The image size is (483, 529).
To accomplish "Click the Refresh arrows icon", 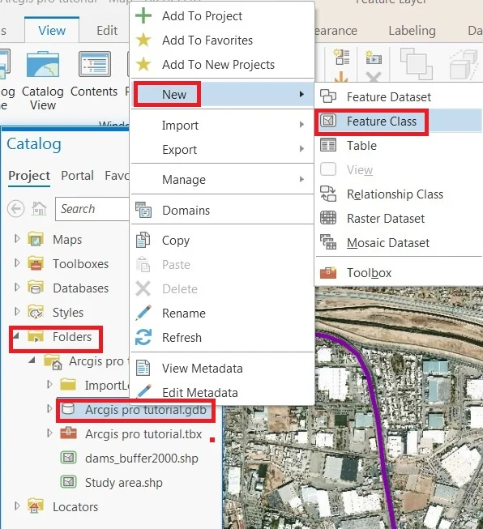I will tap(143, 337).
